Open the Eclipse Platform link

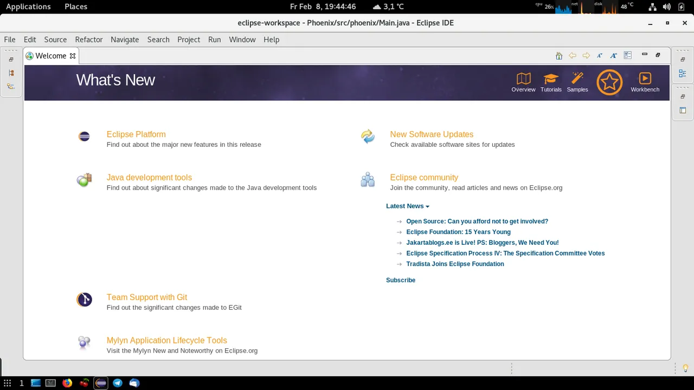(x=136, y=134)
